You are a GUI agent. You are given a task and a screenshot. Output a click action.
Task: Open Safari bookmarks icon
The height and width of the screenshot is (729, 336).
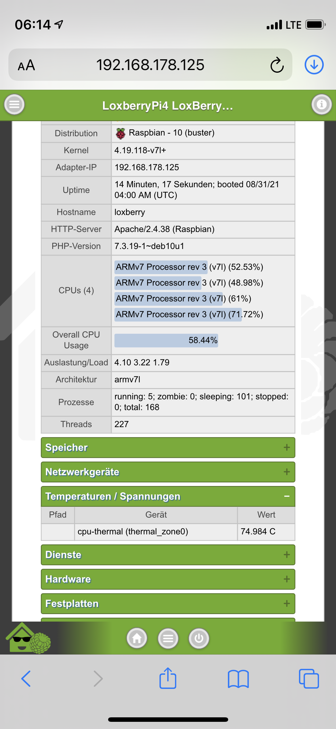238,679
